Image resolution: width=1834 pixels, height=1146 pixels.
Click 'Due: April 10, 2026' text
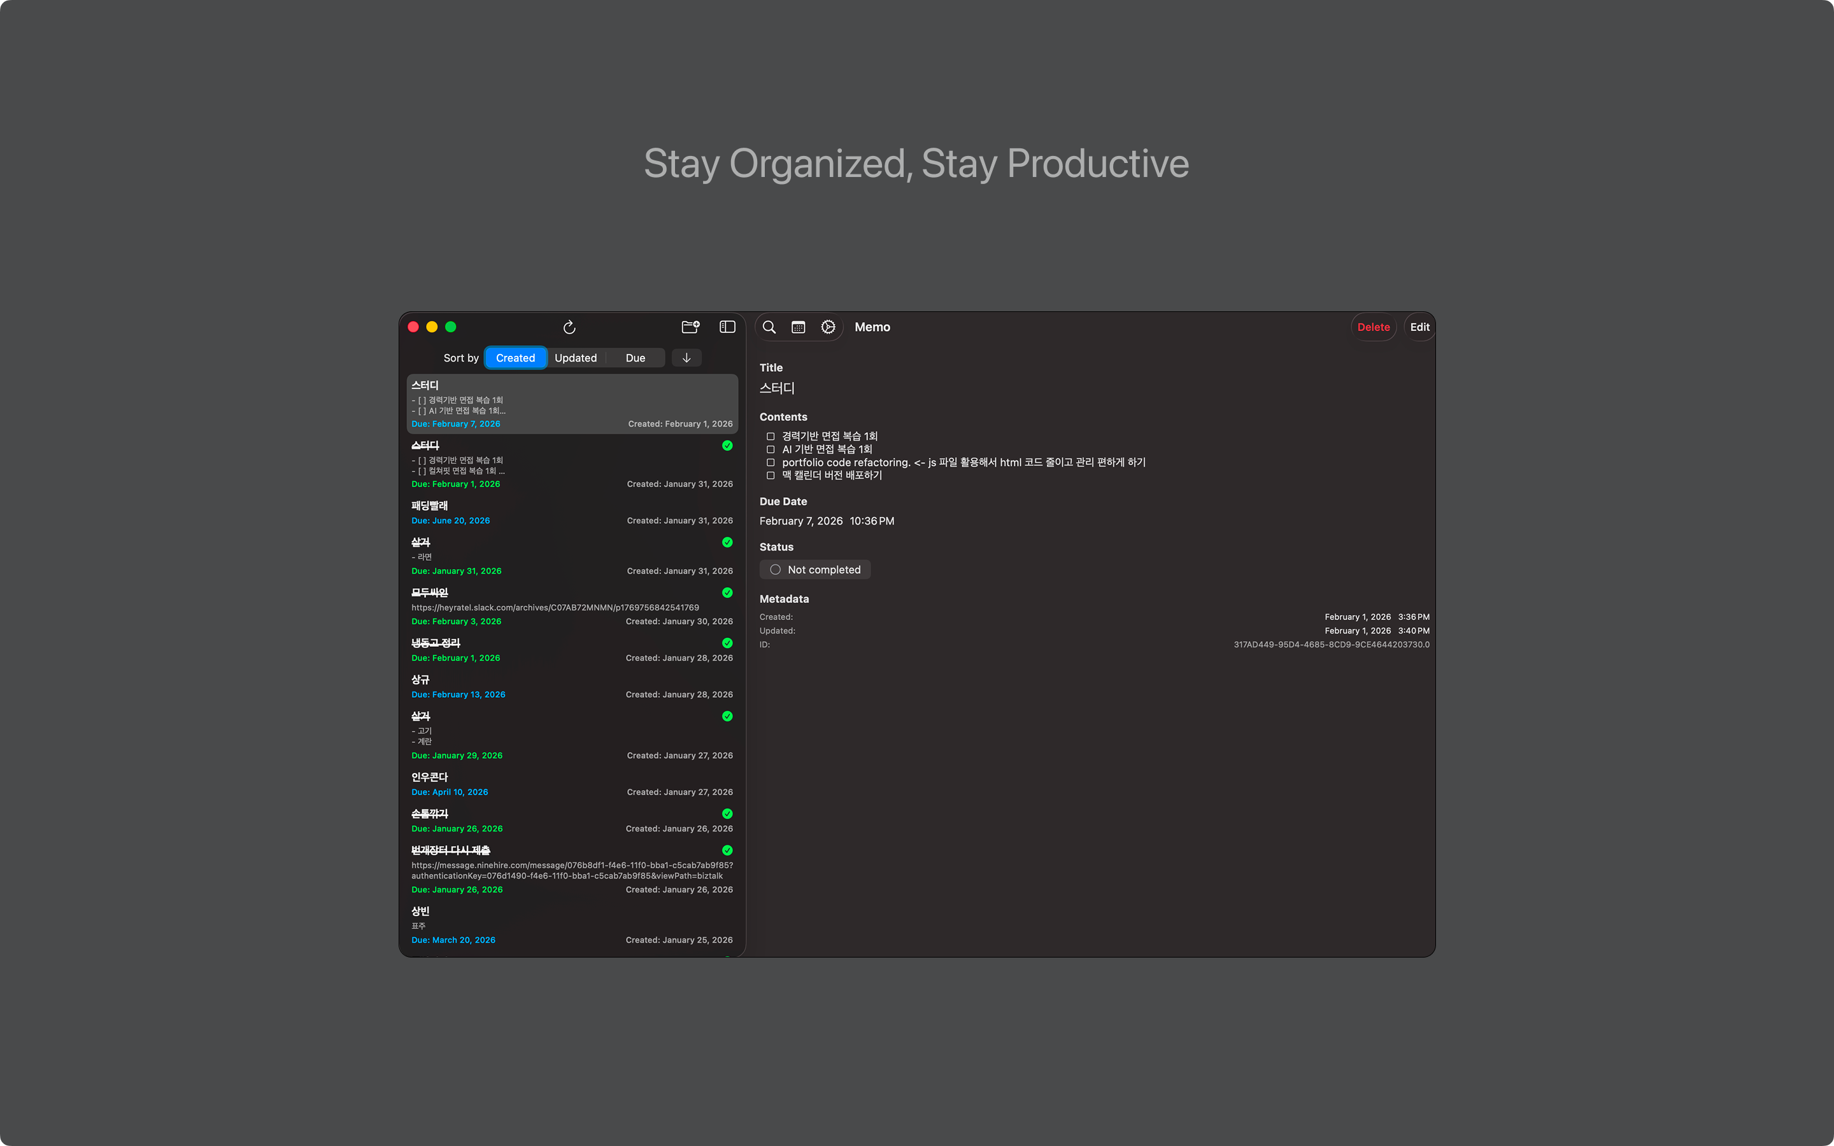click(450, 792)
